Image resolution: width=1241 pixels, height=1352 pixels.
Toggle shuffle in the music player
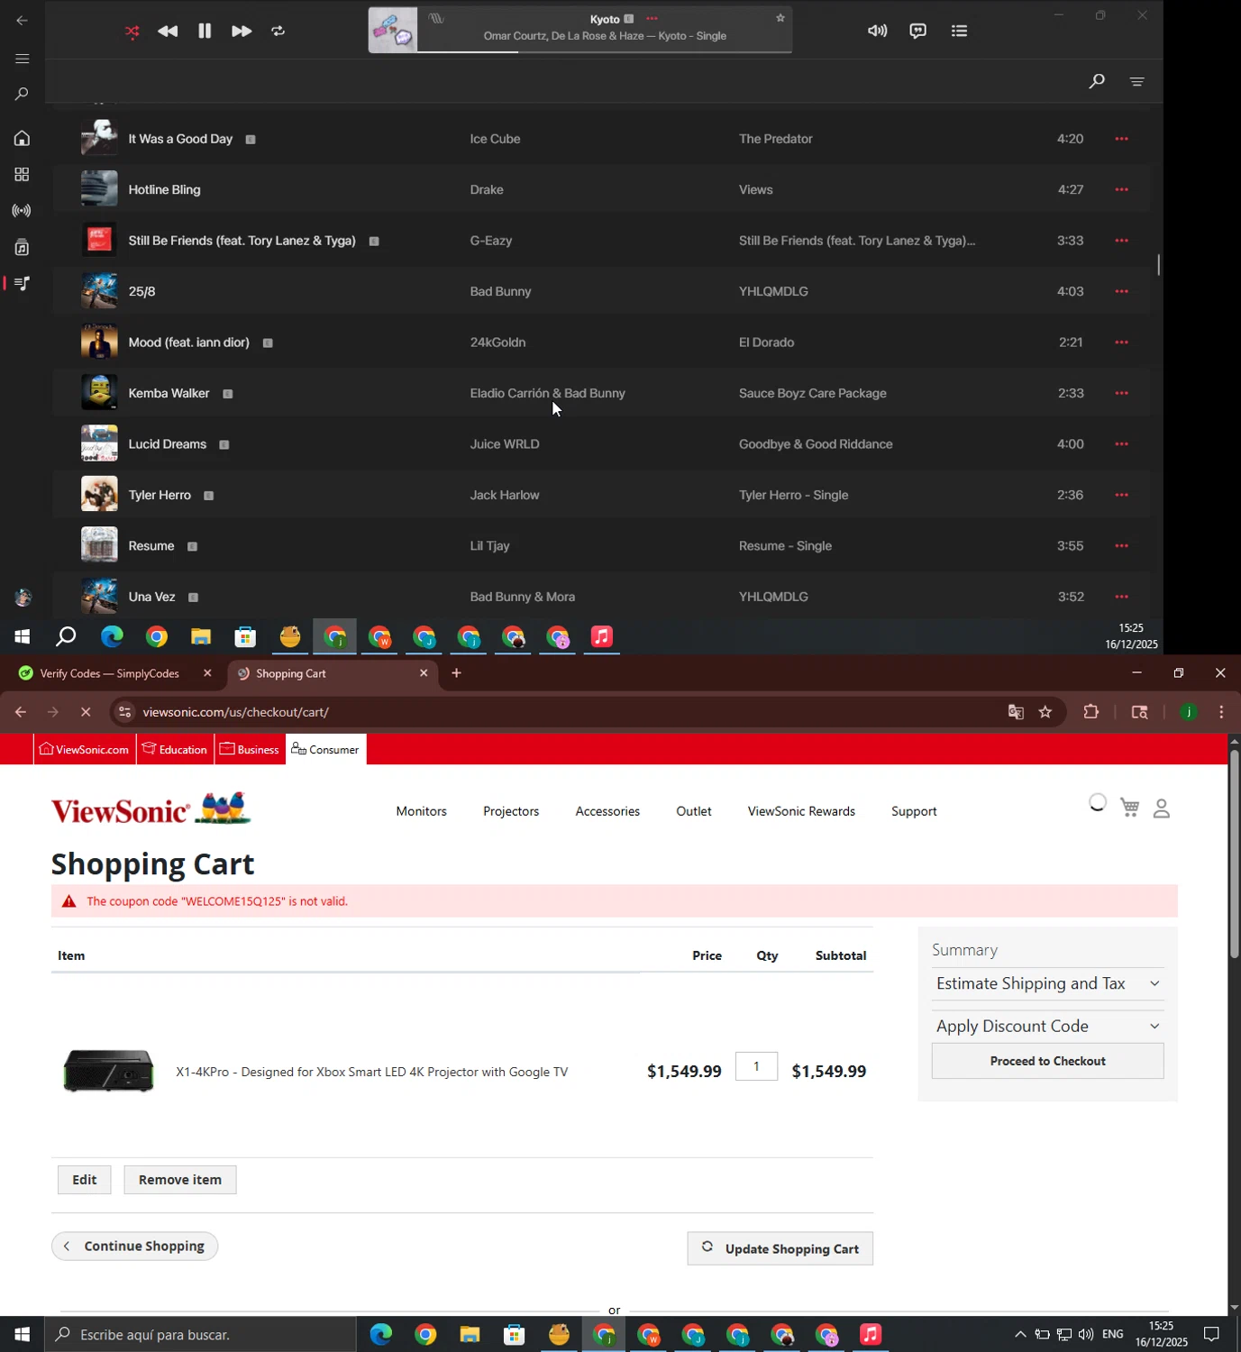[x=132, y=32]
